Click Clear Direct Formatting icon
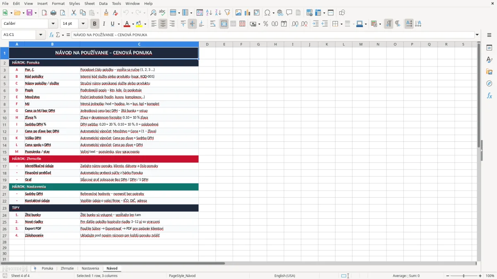 pyautogui.click(x=115, y=13)
